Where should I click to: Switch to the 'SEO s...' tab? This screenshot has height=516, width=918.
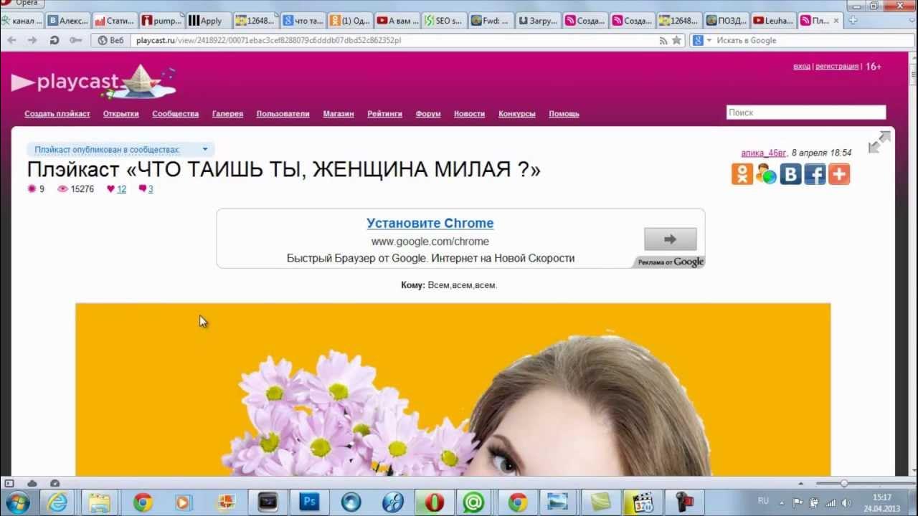click(x=443, y=21)
